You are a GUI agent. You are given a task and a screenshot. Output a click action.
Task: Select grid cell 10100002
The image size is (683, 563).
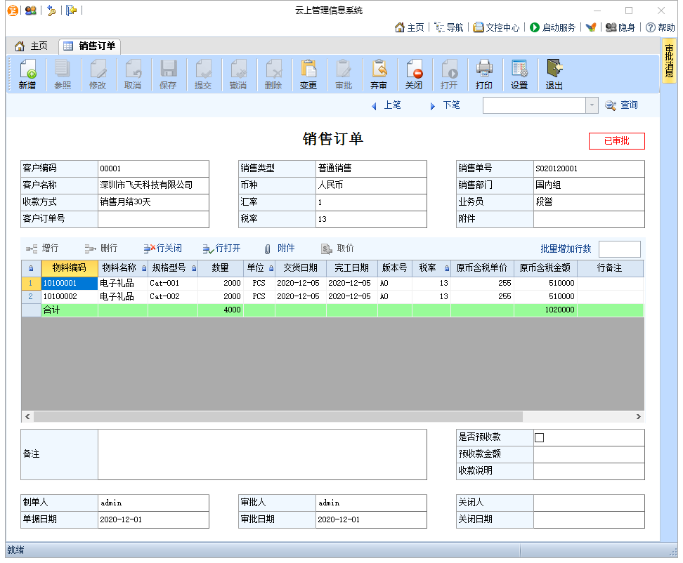point(70,296)
